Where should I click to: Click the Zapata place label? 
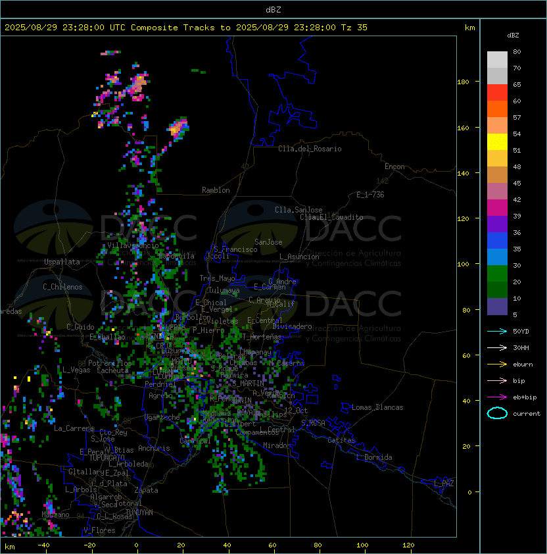[x=146, y=490]
